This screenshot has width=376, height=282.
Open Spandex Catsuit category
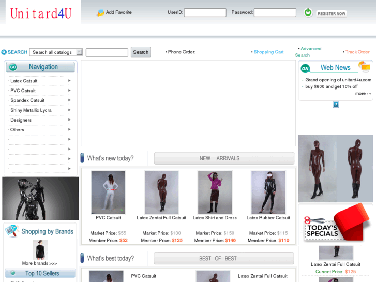click(x=27, y=100)
